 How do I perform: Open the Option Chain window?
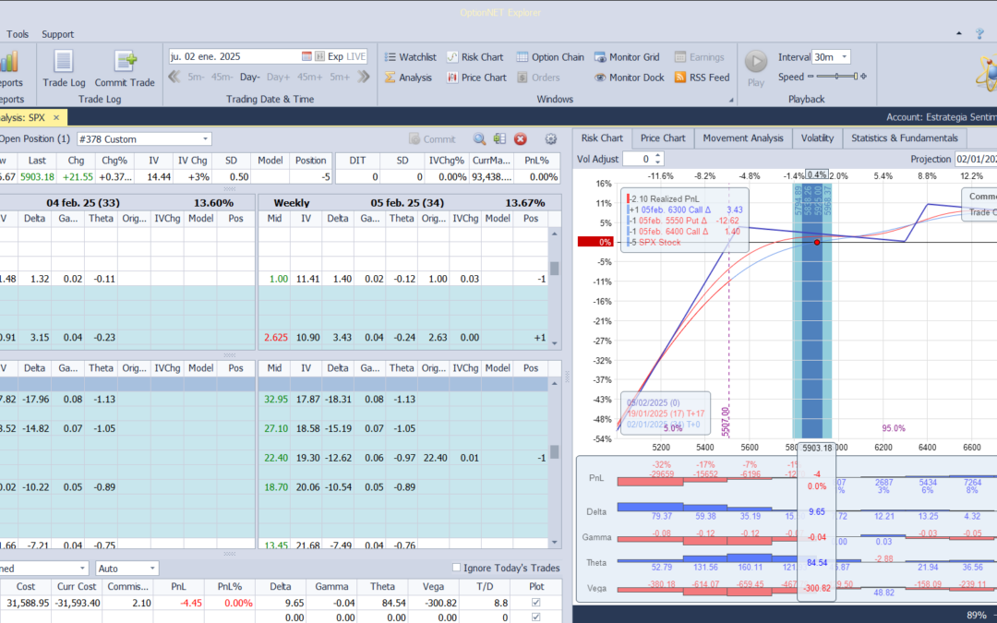[x=550, y=57]
